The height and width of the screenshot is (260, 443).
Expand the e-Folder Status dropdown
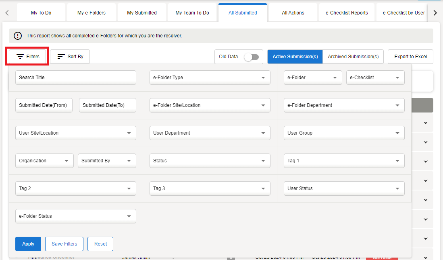point(75,216)
